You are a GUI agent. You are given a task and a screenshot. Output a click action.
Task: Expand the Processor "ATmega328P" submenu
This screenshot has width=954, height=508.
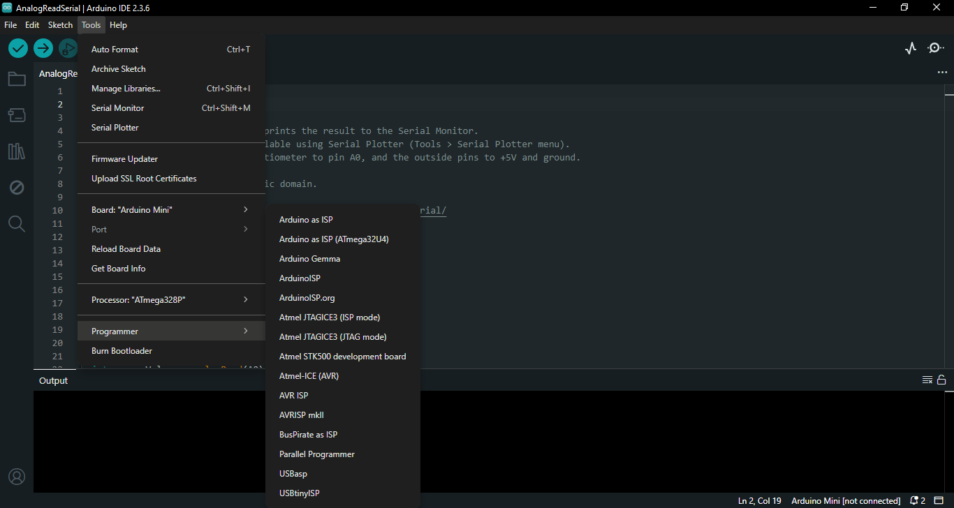coord(170,300)
